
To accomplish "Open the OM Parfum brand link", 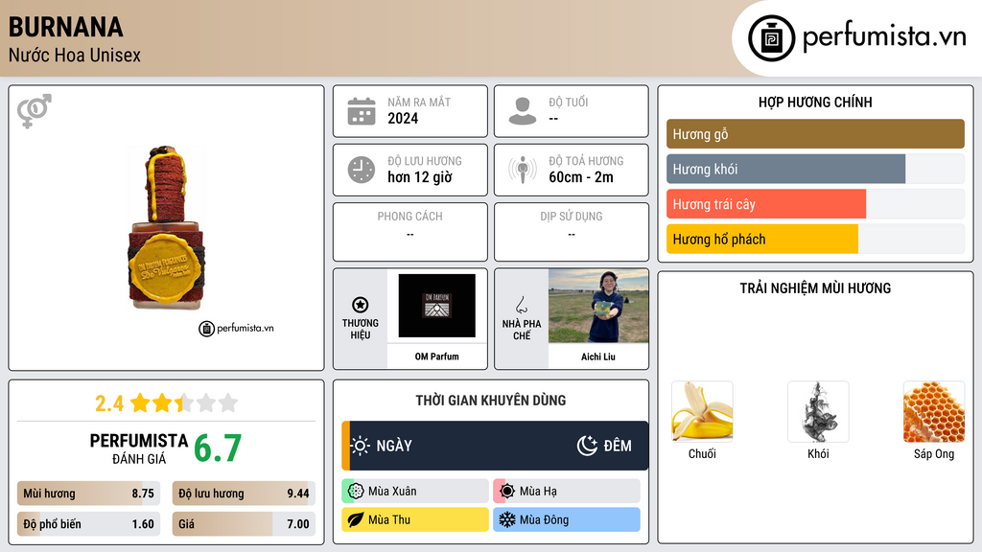I will coord(437,356).
